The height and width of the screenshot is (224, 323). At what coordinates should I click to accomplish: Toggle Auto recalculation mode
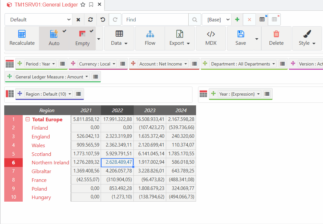pyautogui.click(x=54, y=38)
